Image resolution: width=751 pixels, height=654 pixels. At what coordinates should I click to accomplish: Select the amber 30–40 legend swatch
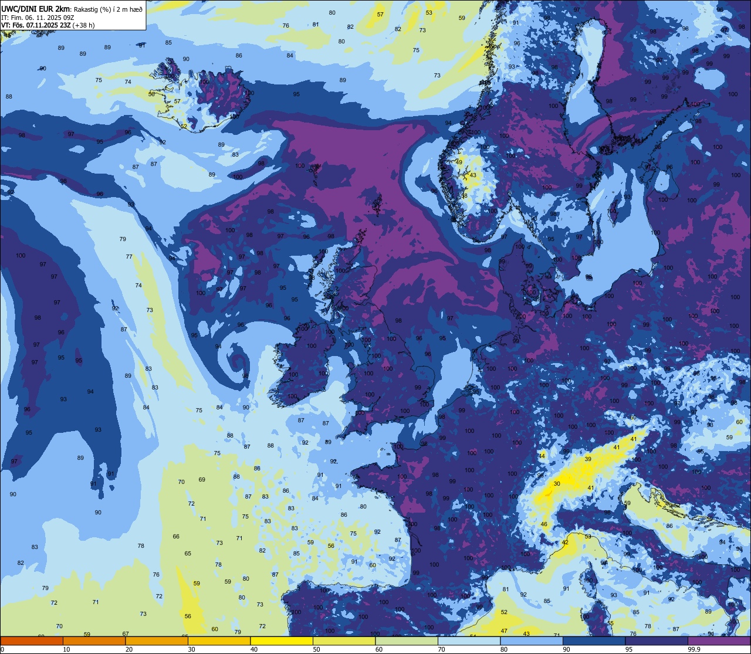pos(219,641)
